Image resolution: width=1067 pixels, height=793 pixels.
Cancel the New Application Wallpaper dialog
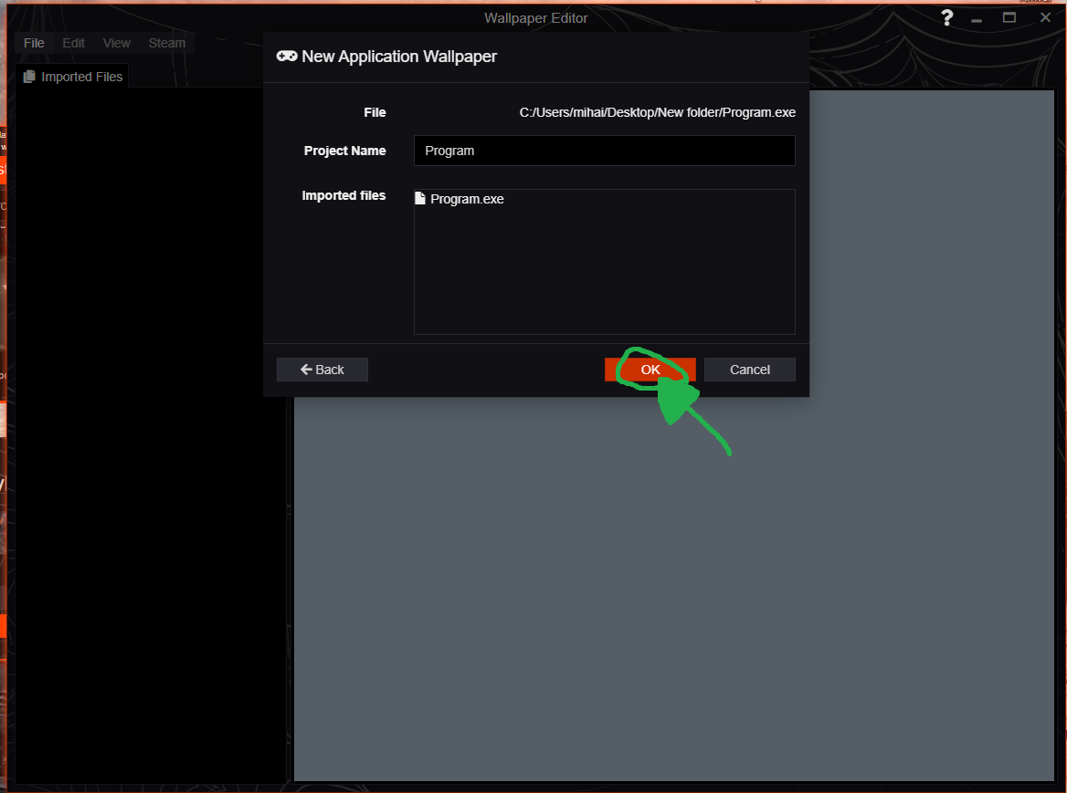point(749,370)
